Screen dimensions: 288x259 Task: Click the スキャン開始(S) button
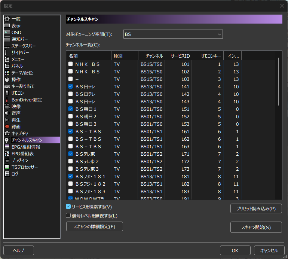click(x=256, y=228)
